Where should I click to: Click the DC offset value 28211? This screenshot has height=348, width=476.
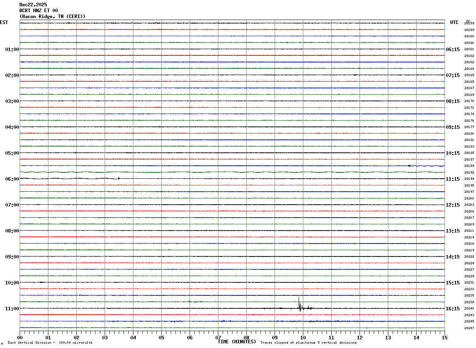[469, 231]
